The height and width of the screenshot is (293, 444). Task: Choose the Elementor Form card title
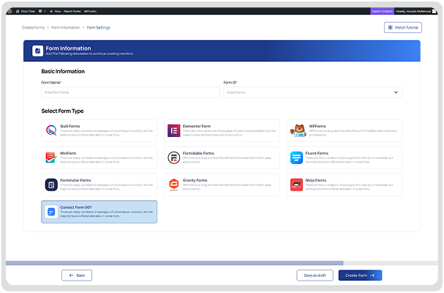click(197, 126)
